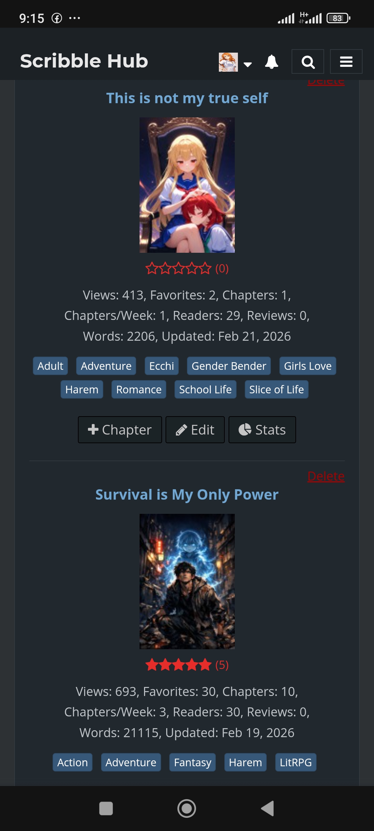Click the five-star rating (5)
374x831 pixels.
coord(187,665)
